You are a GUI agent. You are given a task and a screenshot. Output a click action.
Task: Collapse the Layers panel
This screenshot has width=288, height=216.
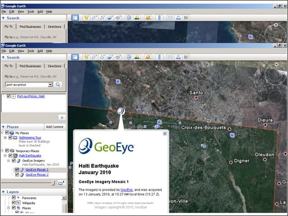click(3, 192)
